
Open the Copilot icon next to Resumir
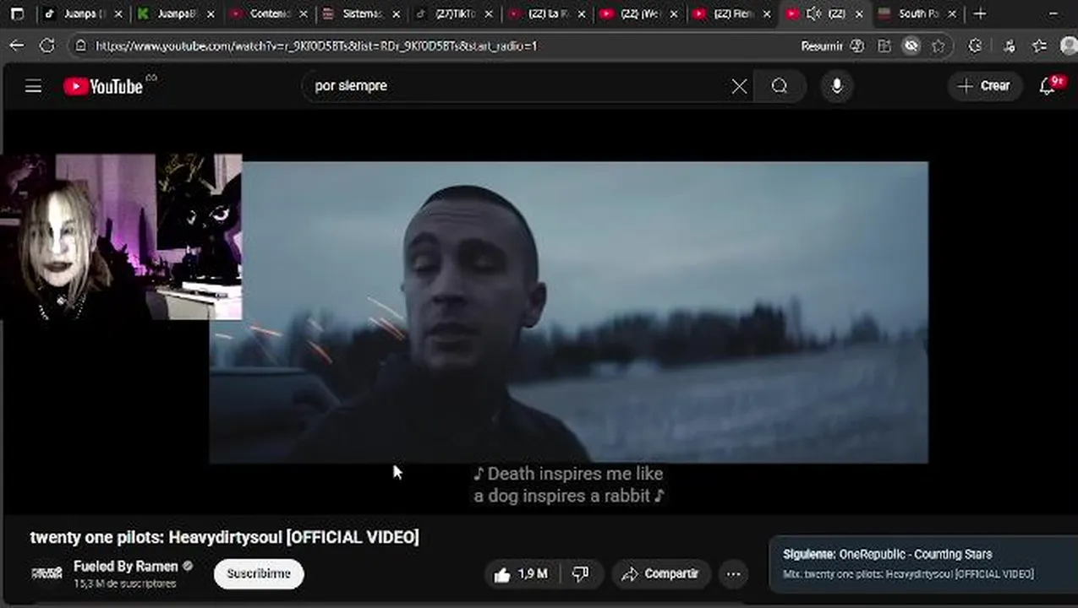pyautogui.click(x=857, y=46)
